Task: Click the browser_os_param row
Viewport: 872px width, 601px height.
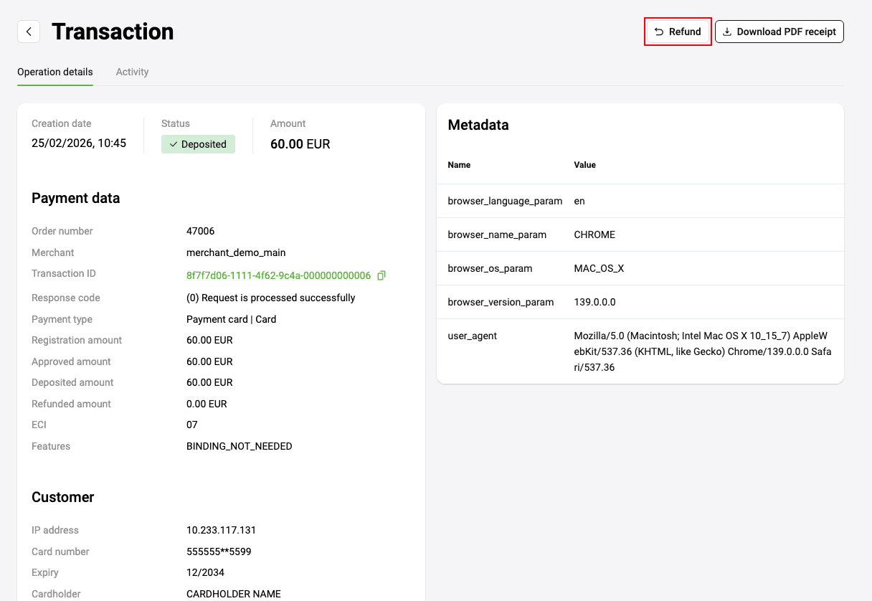Action: 640,268
